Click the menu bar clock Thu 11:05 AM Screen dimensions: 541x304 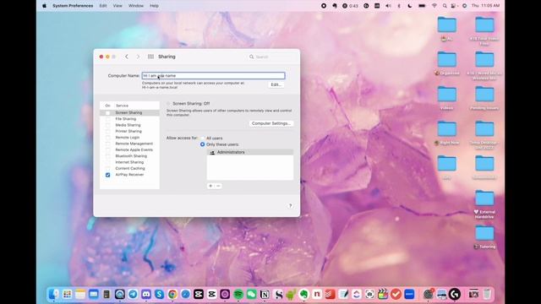[x=485, y=6]
